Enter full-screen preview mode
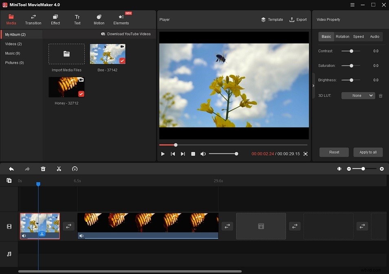Viewport: 389px width, 274px height. click(x=305, y=154)
